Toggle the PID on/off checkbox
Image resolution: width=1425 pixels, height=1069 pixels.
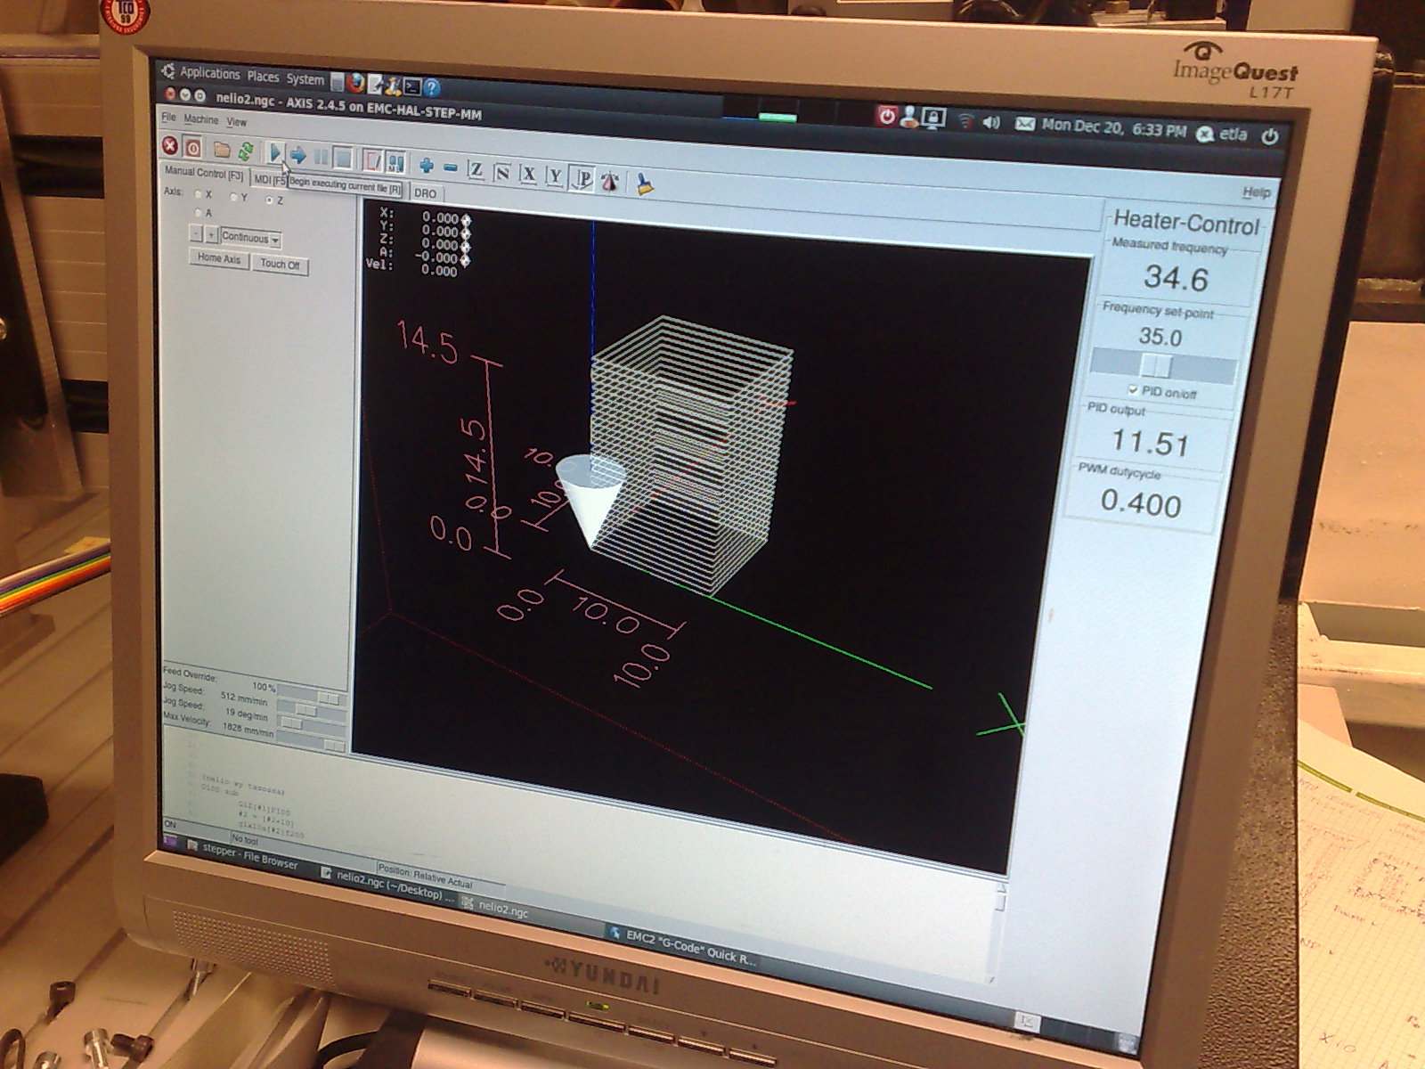pyautogui.click(x=1134, y=390)
